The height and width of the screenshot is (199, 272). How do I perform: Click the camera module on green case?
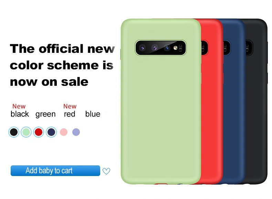click(161, 48)
